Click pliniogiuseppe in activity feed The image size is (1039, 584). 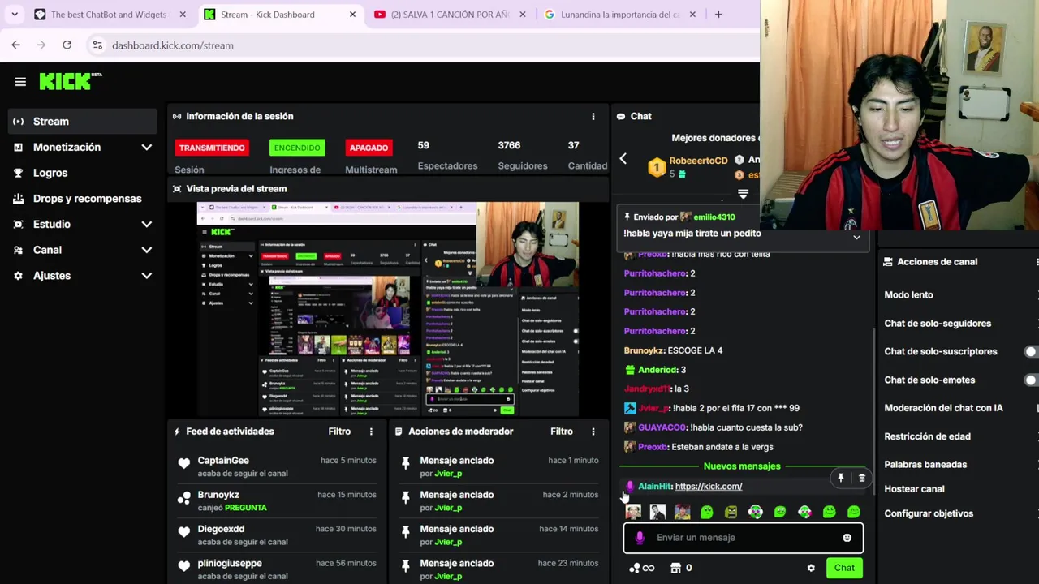click(230, 563)
